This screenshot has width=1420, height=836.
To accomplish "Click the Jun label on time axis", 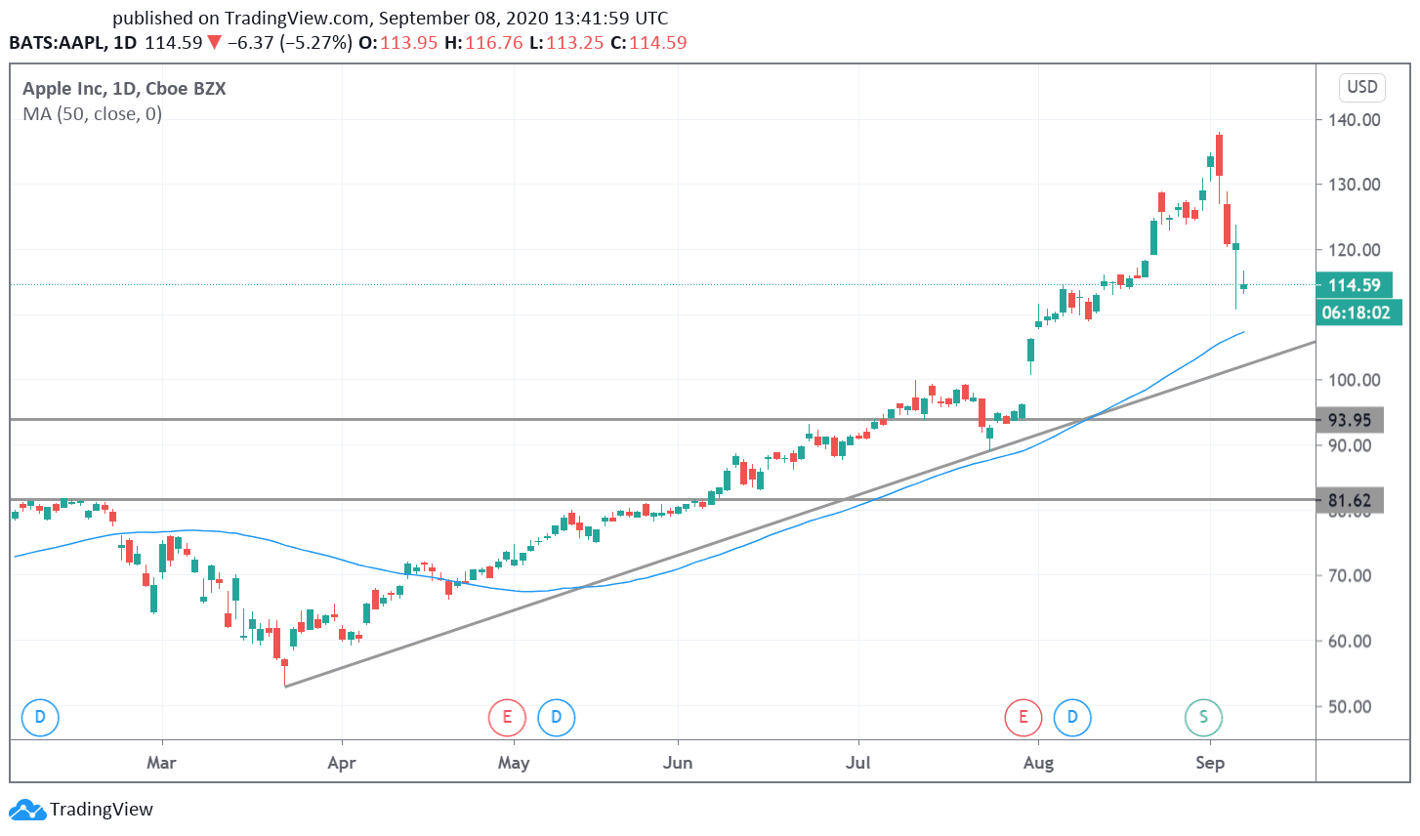I will pos(678,763).
